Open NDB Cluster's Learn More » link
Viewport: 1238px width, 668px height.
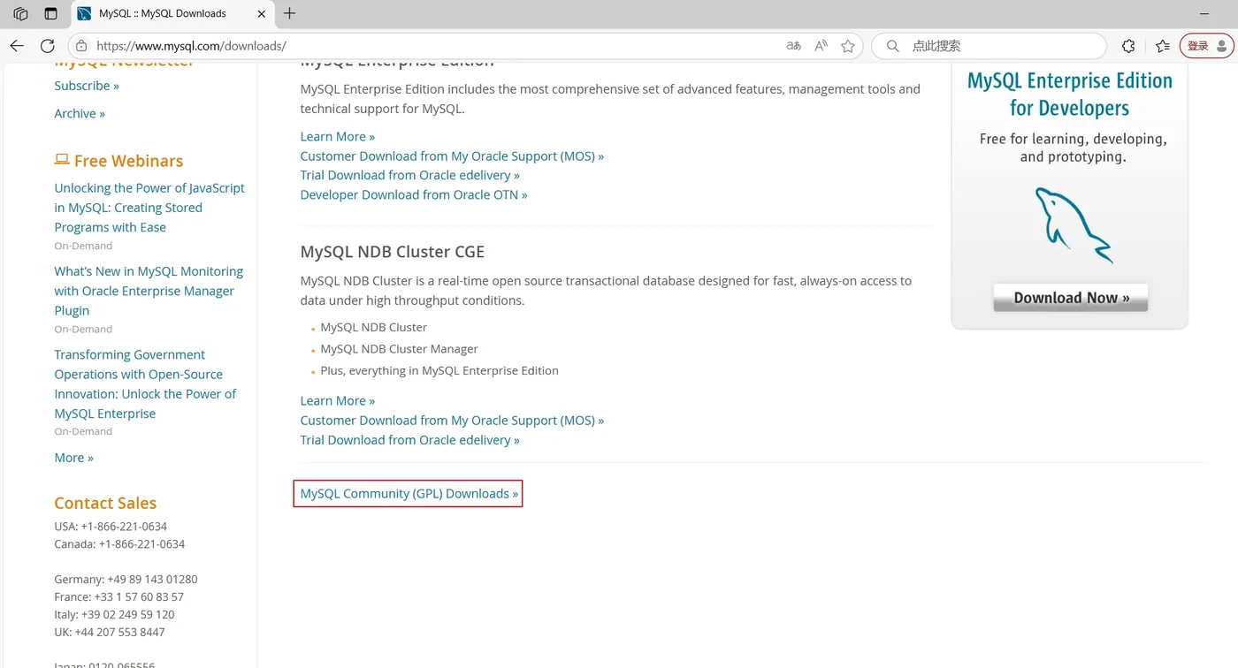[x=338, y=400]
